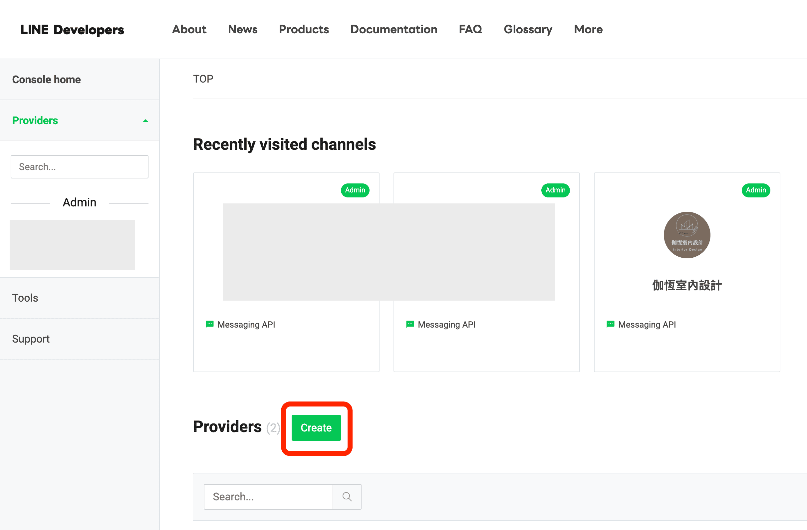This screenshot has width=807, height=530.
Task: Open the Tools sidebar section
Action: click(25, 298)
